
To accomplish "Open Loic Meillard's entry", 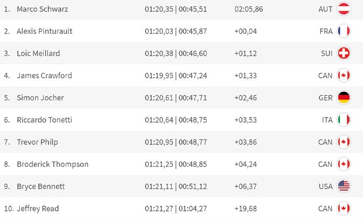I will [39, 53].
